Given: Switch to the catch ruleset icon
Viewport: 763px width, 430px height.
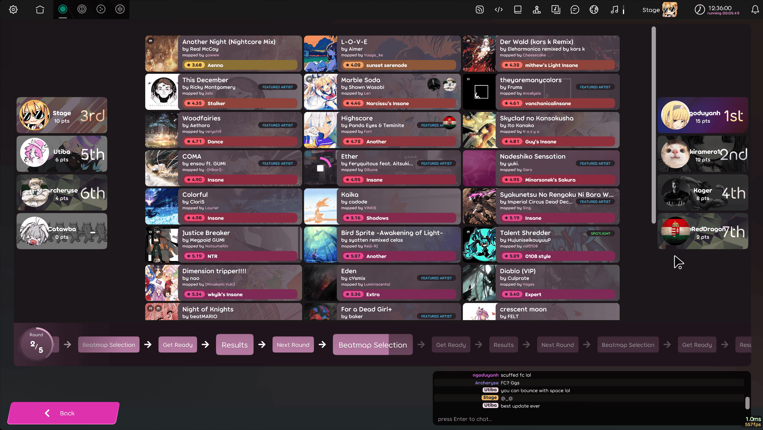Looking at the screenshot, I should (101, 10).
